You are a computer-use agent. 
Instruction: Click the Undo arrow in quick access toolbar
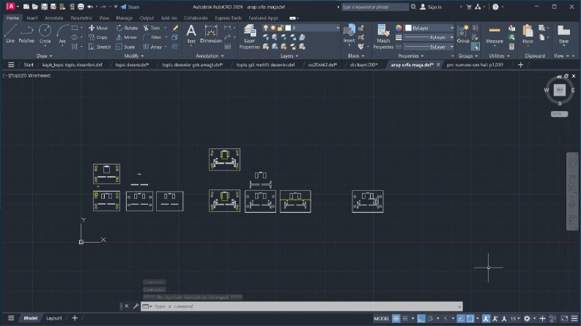tap(90, 7)
